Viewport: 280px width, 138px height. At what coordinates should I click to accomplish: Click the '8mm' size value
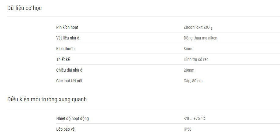click(x=188, y=49)
